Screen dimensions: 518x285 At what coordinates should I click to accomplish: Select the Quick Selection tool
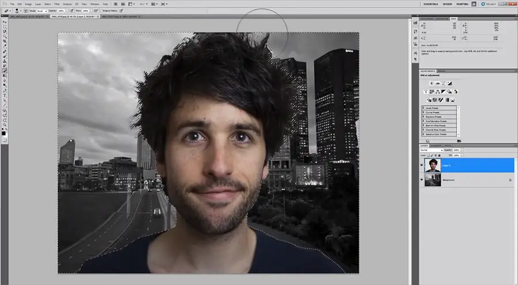coord(5,36)
